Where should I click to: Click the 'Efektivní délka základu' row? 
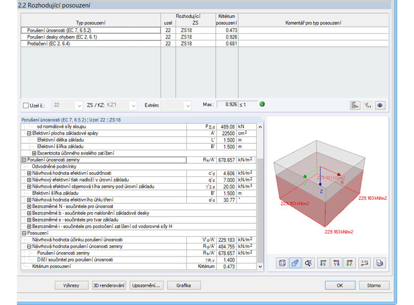point(138,140)
